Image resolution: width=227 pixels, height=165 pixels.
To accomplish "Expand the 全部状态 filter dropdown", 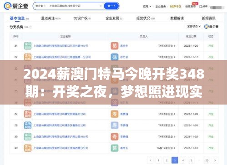I will [194, 26].
